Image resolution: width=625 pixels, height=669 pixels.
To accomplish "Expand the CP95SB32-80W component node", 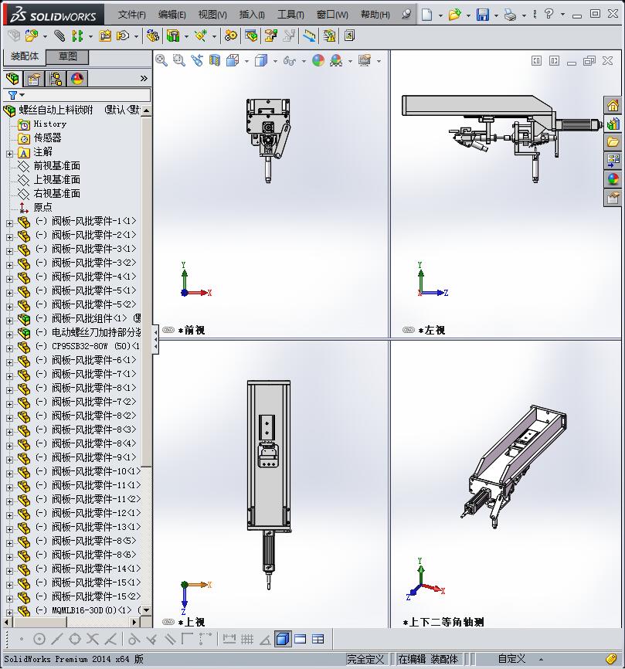I will click(9, 348).
